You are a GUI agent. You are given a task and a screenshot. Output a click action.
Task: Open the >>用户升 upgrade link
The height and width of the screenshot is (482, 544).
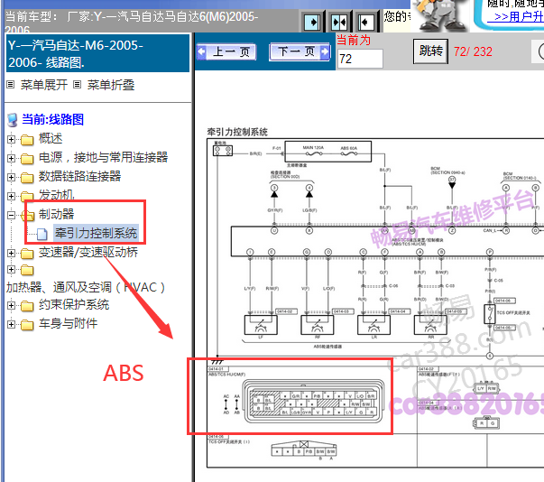click(517, 17)
